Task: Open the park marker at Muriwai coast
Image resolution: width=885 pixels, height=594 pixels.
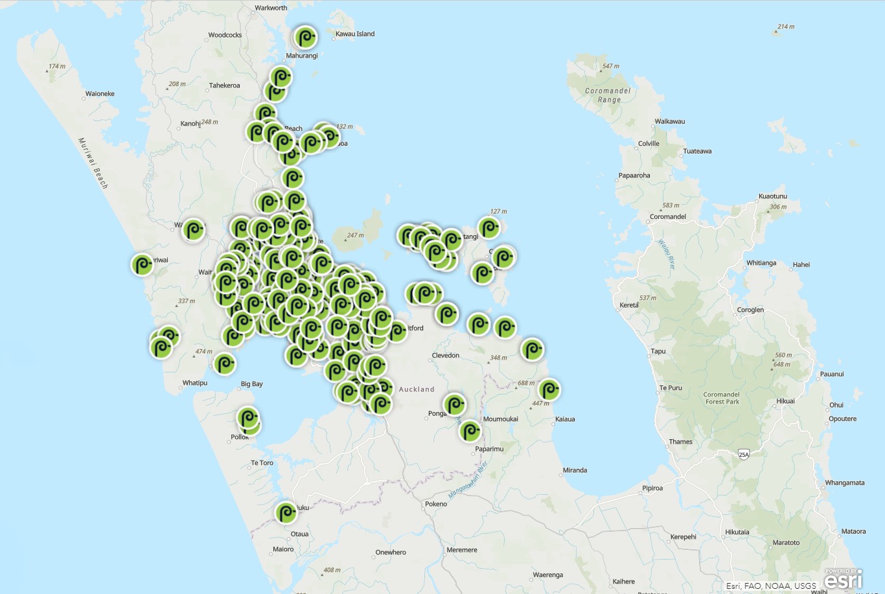Action: point(143,264)
